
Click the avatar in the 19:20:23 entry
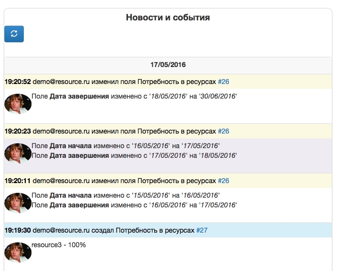18,153
